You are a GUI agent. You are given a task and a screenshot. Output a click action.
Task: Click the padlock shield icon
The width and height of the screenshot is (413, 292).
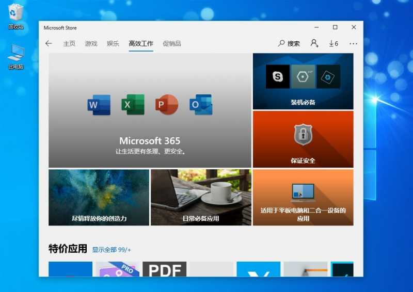pos(303,134)
